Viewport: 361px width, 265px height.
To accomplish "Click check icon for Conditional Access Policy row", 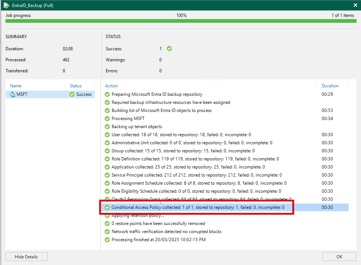I will (107, 207).
